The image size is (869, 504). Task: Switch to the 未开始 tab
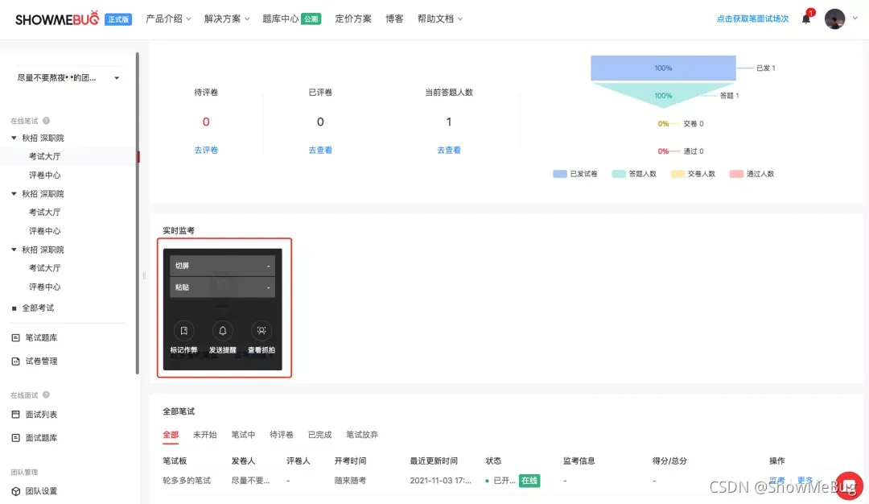[x=204, y=435]
